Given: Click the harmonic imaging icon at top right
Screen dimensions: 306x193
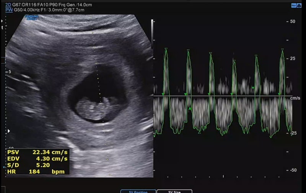Looking at the screenshot, I should pos(293,6).
